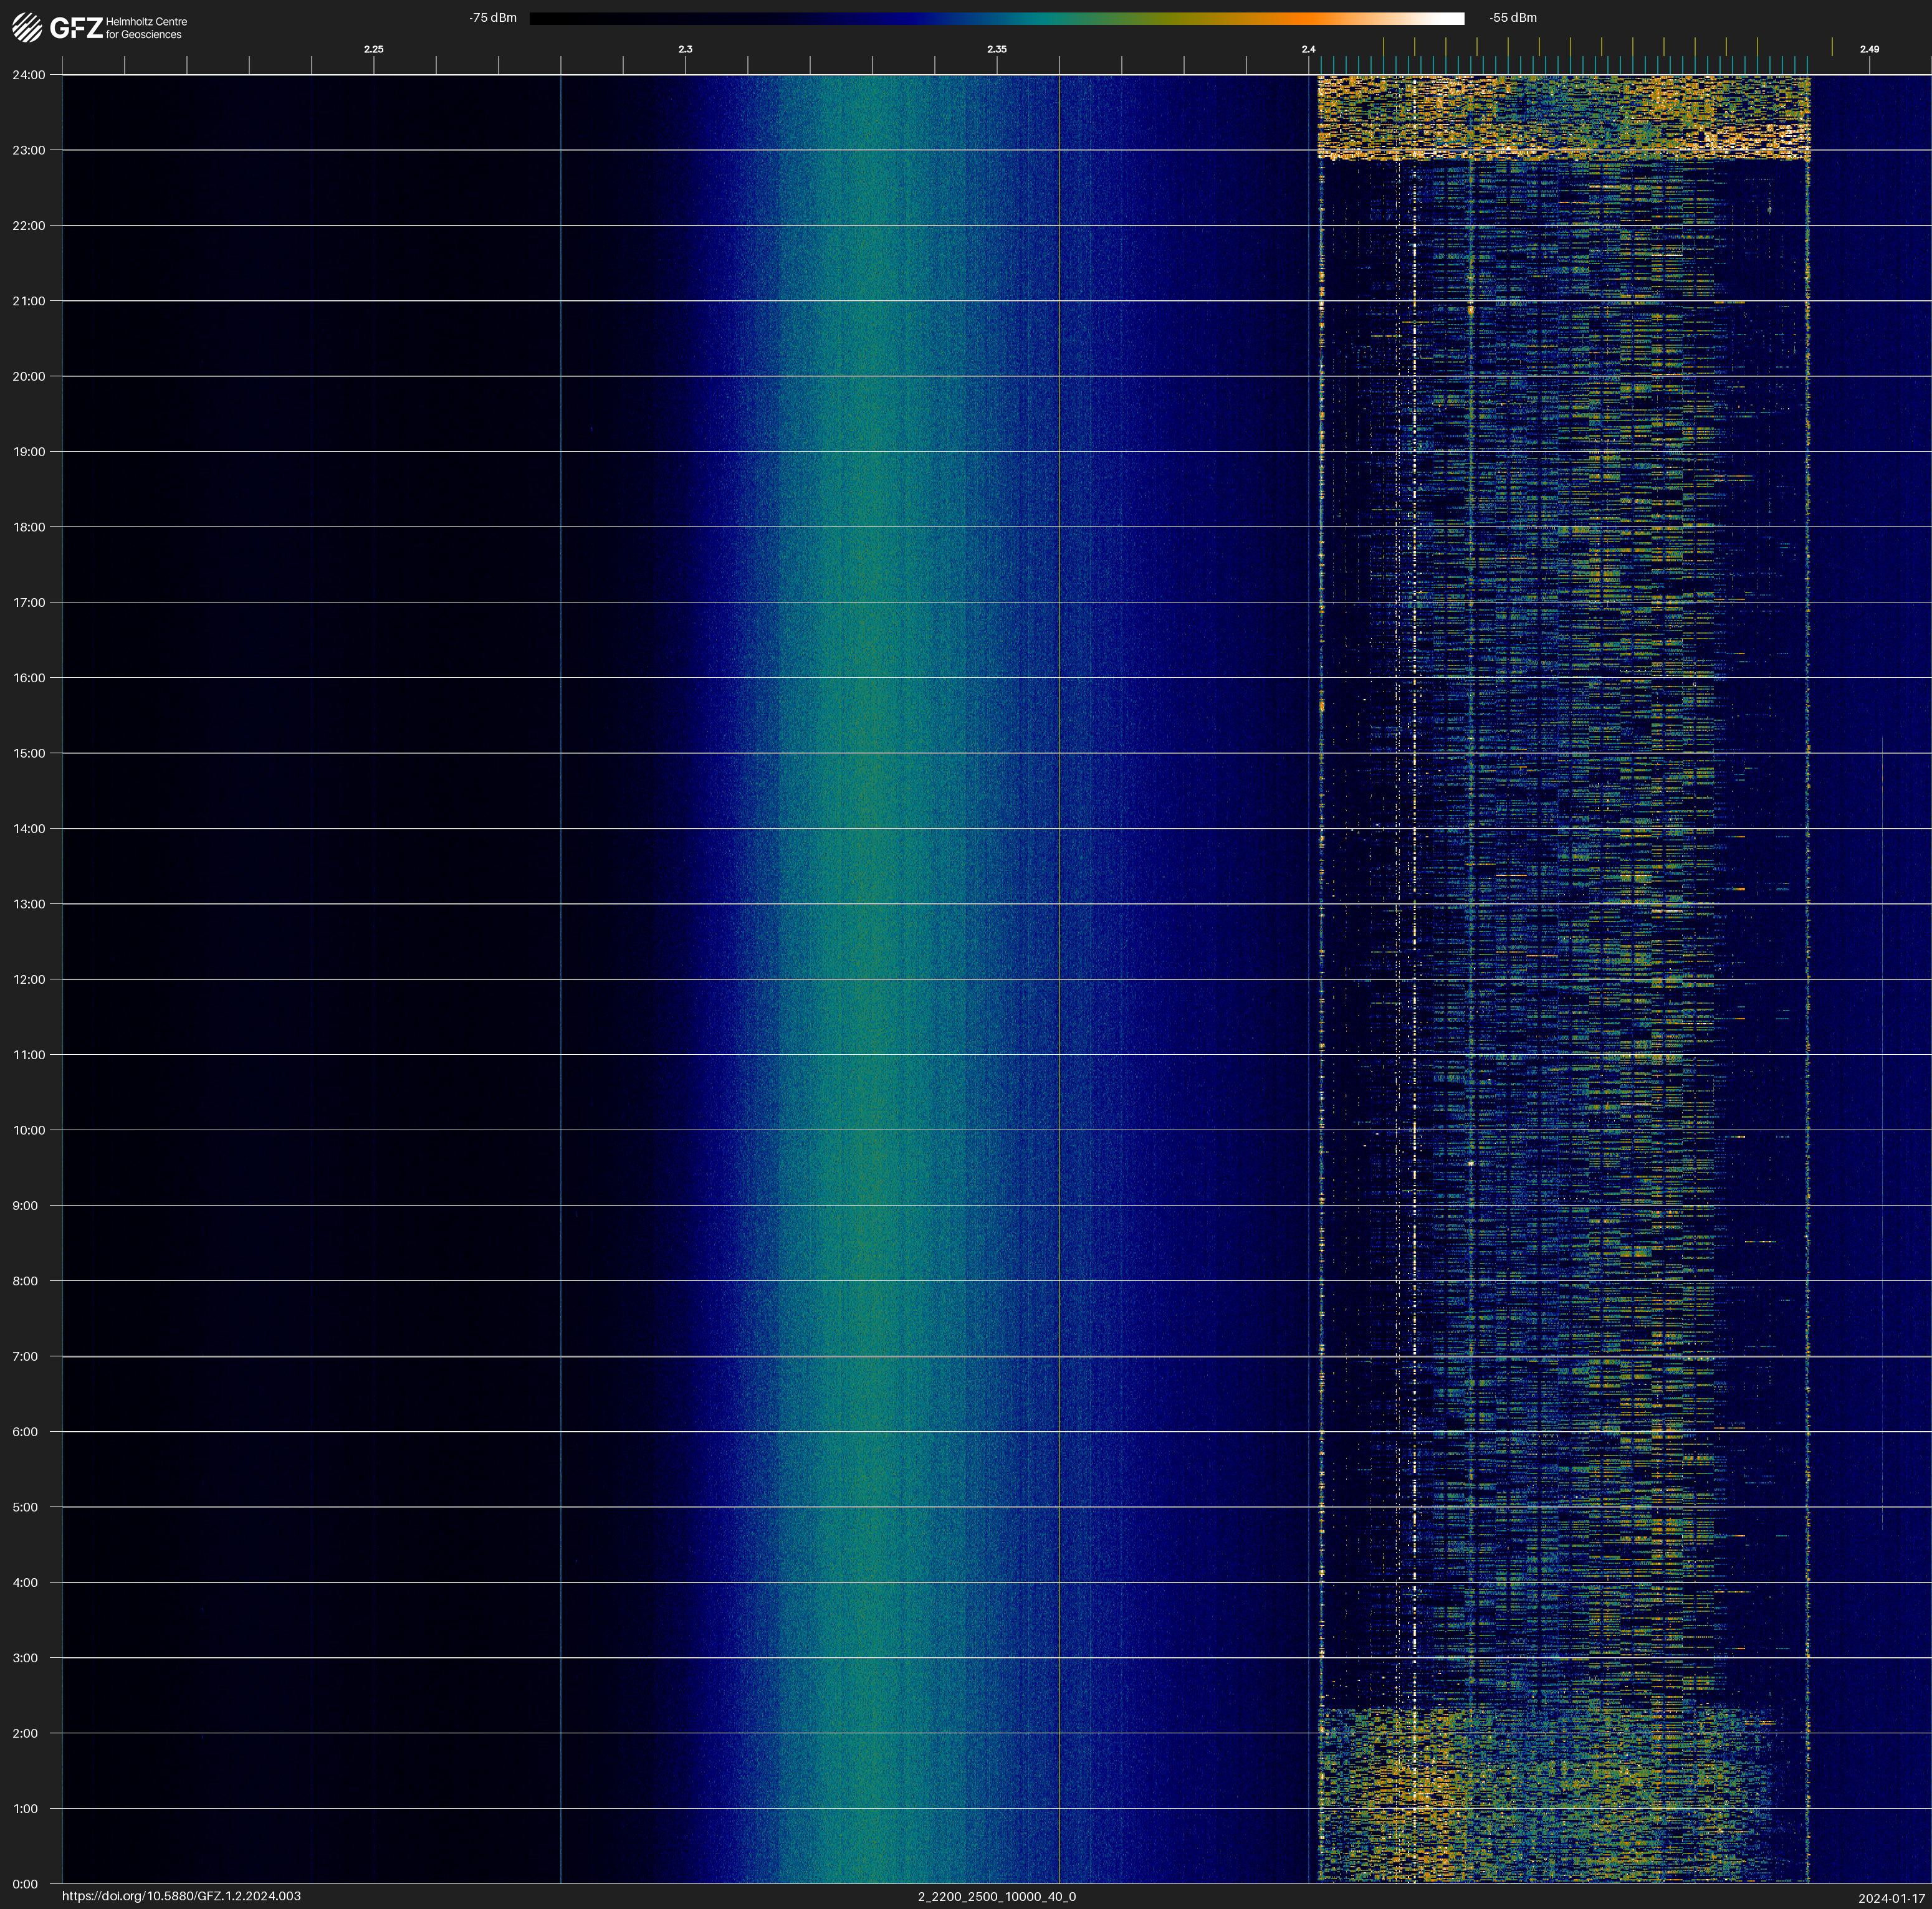Click the 2.35 frequency axis label
1932x1909 pixels.
point(996,49)
